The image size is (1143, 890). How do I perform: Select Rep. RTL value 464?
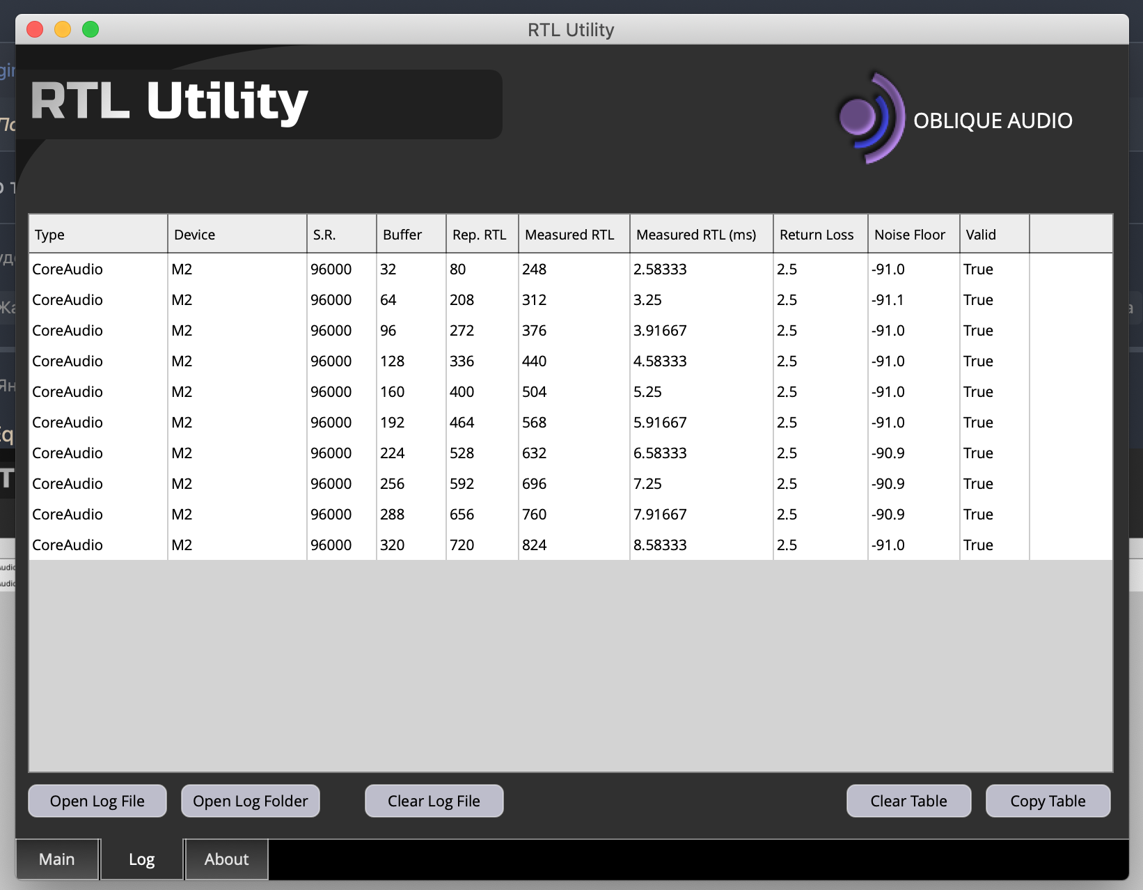click(482, 422)
